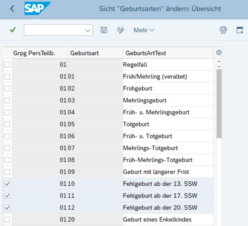Uncheck Fehlgeburt ab der 20. SSW row
Viewport: 248px width, 226px height.
pyautogui.click(x=7, y=208)
